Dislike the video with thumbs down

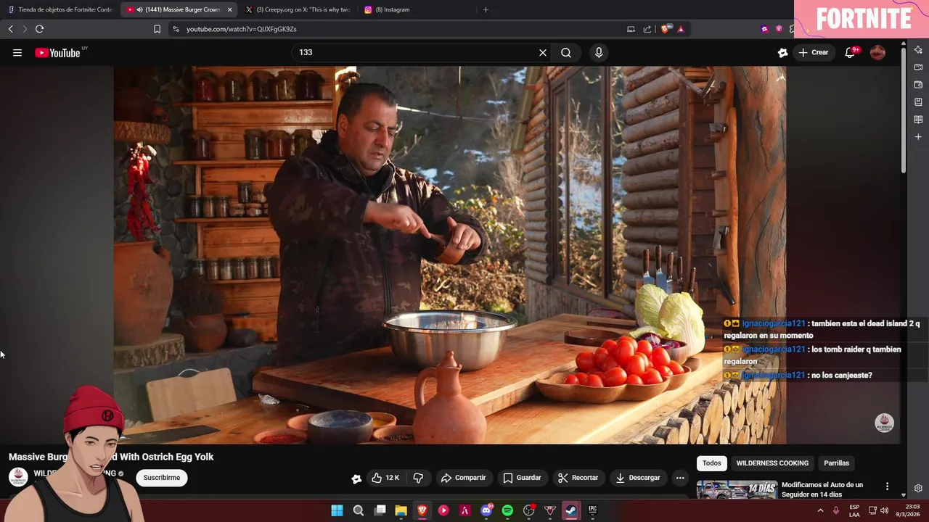418,478
